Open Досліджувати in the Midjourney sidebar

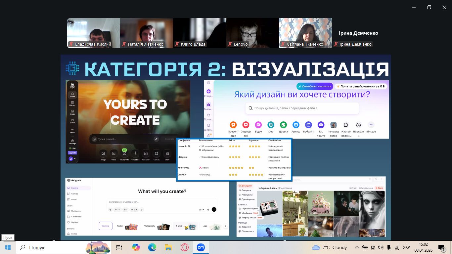[x=246, y=186]
